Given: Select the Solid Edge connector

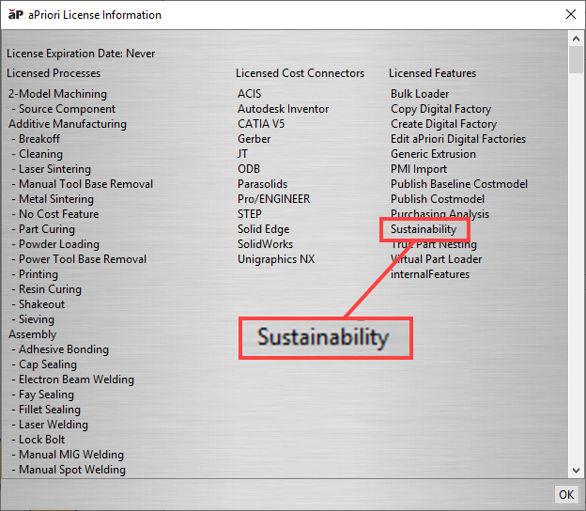Looking at the screenshot, I should [264, 229].
